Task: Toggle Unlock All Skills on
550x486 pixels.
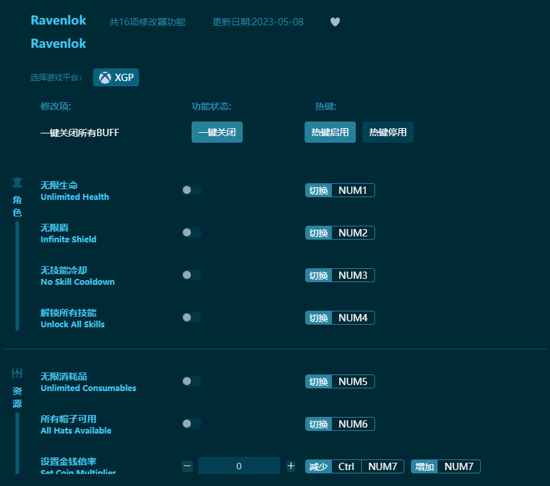Action: click(192, 317)
